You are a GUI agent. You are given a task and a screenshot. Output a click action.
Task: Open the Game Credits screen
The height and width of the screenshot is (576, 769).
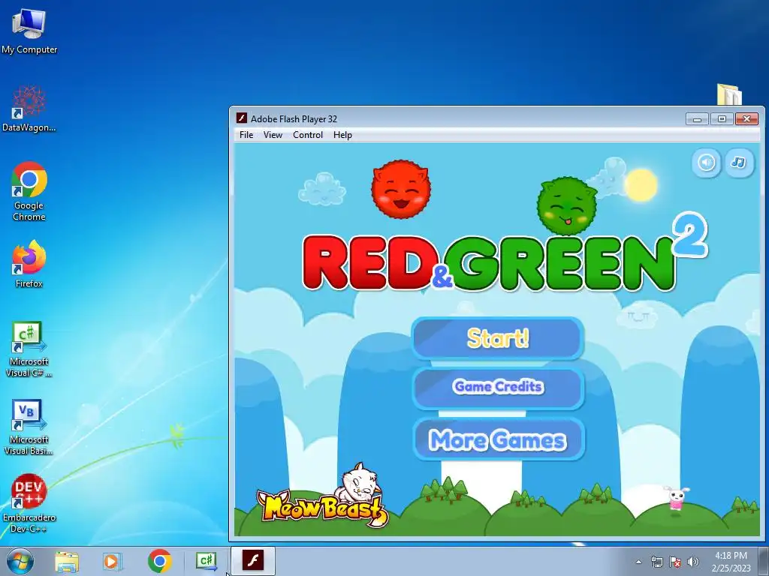point(498,388)
